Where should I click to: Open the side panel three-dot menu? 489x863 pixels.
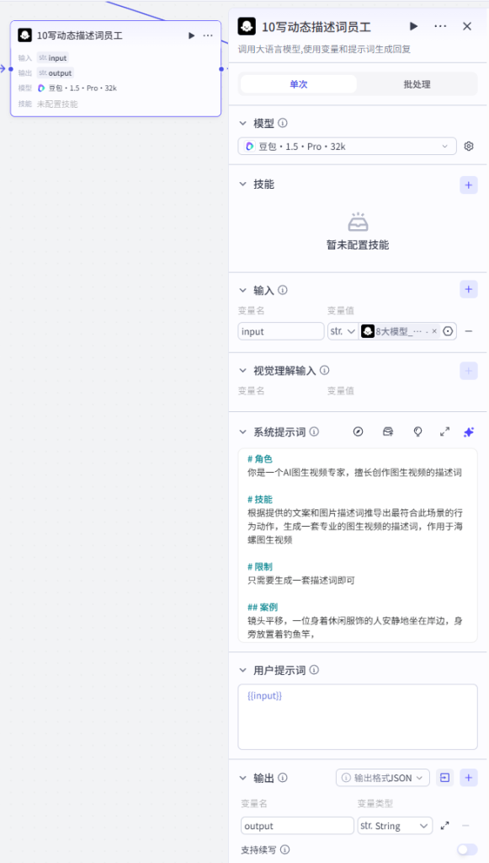pos(440,26)
